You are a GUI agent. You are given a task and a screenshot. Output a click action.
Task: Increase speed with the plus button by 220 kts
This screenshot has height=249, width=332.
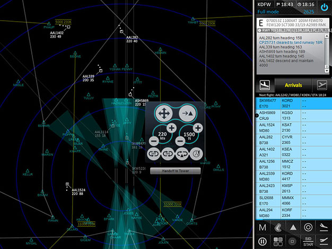pyautogui.click(x=171, y=128)
